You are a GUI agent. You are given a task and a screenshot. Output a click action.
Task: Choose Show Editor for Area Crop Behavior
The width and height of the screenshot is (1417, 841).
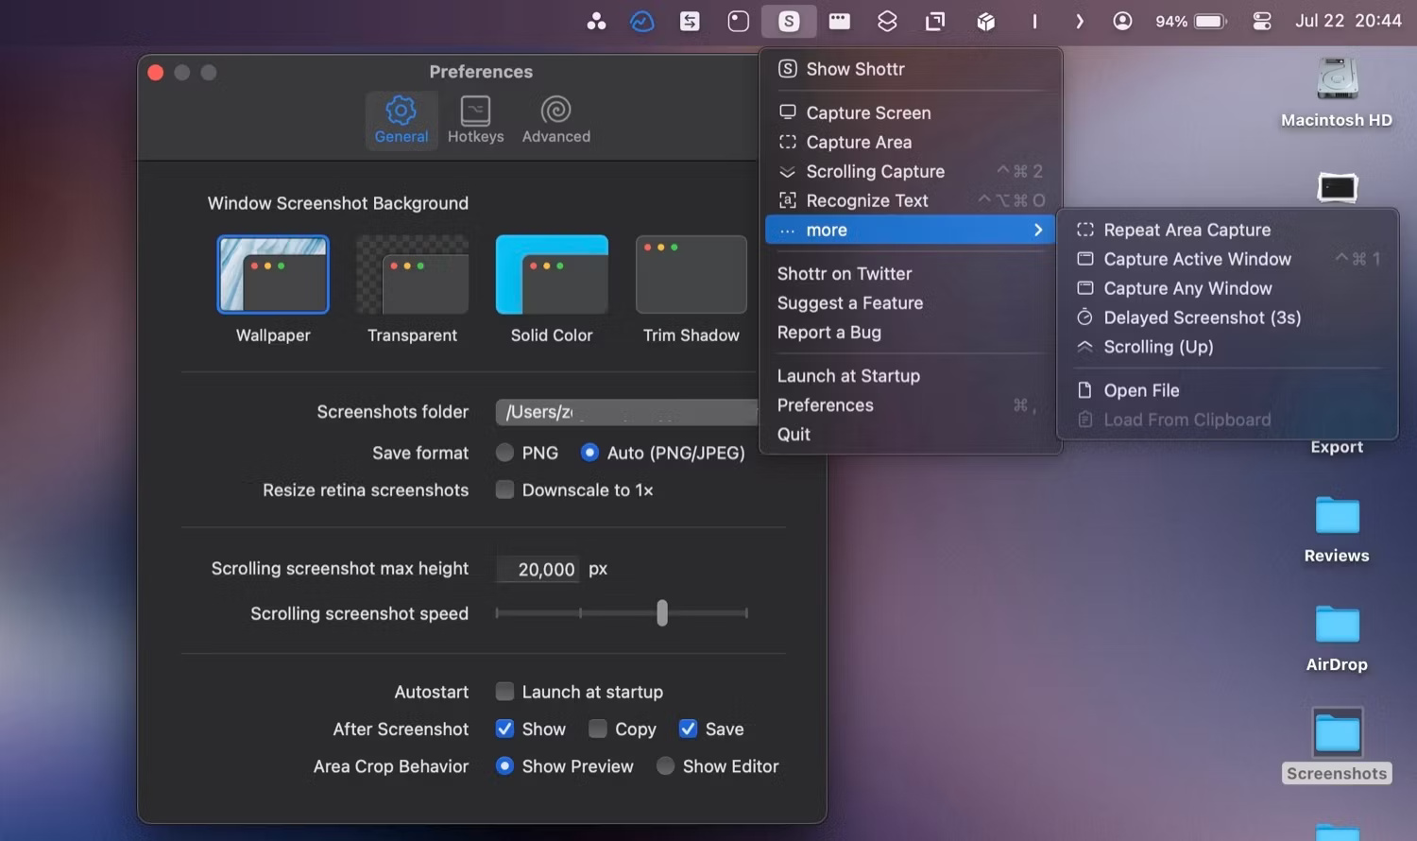[x=665, y=766]
